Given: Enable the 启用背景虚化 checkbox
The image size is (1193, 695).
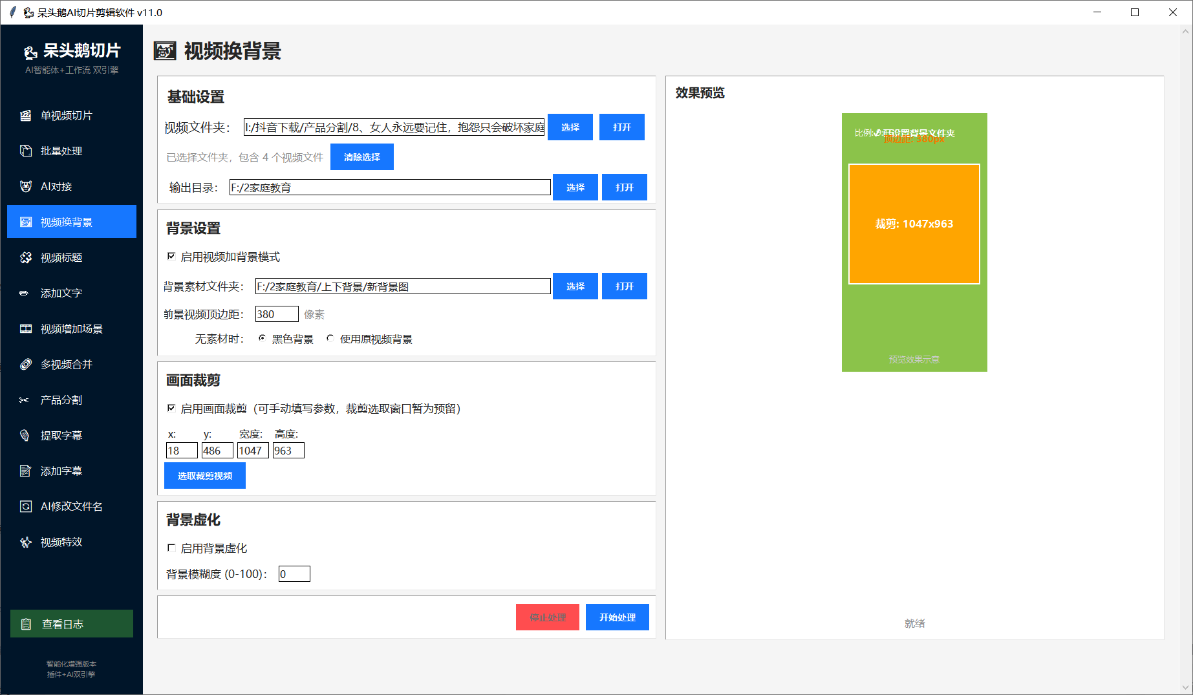Looking at the screenshot, I should click(171, 548).
